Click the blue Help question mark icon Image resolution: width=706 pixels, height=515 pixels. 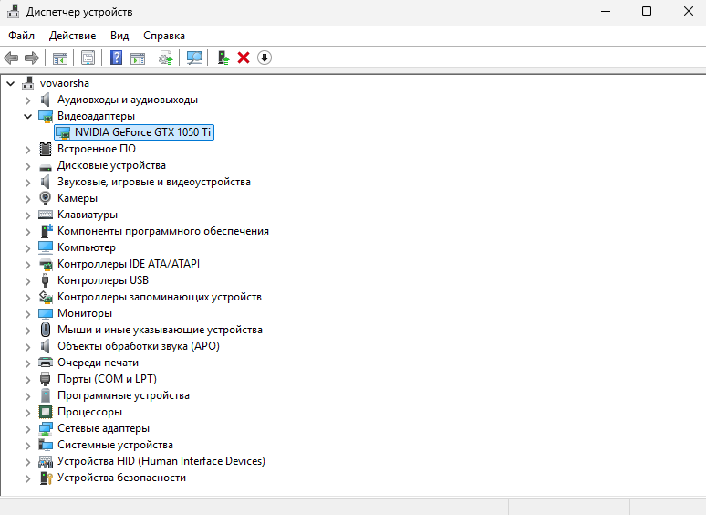(x=116, y=58)
